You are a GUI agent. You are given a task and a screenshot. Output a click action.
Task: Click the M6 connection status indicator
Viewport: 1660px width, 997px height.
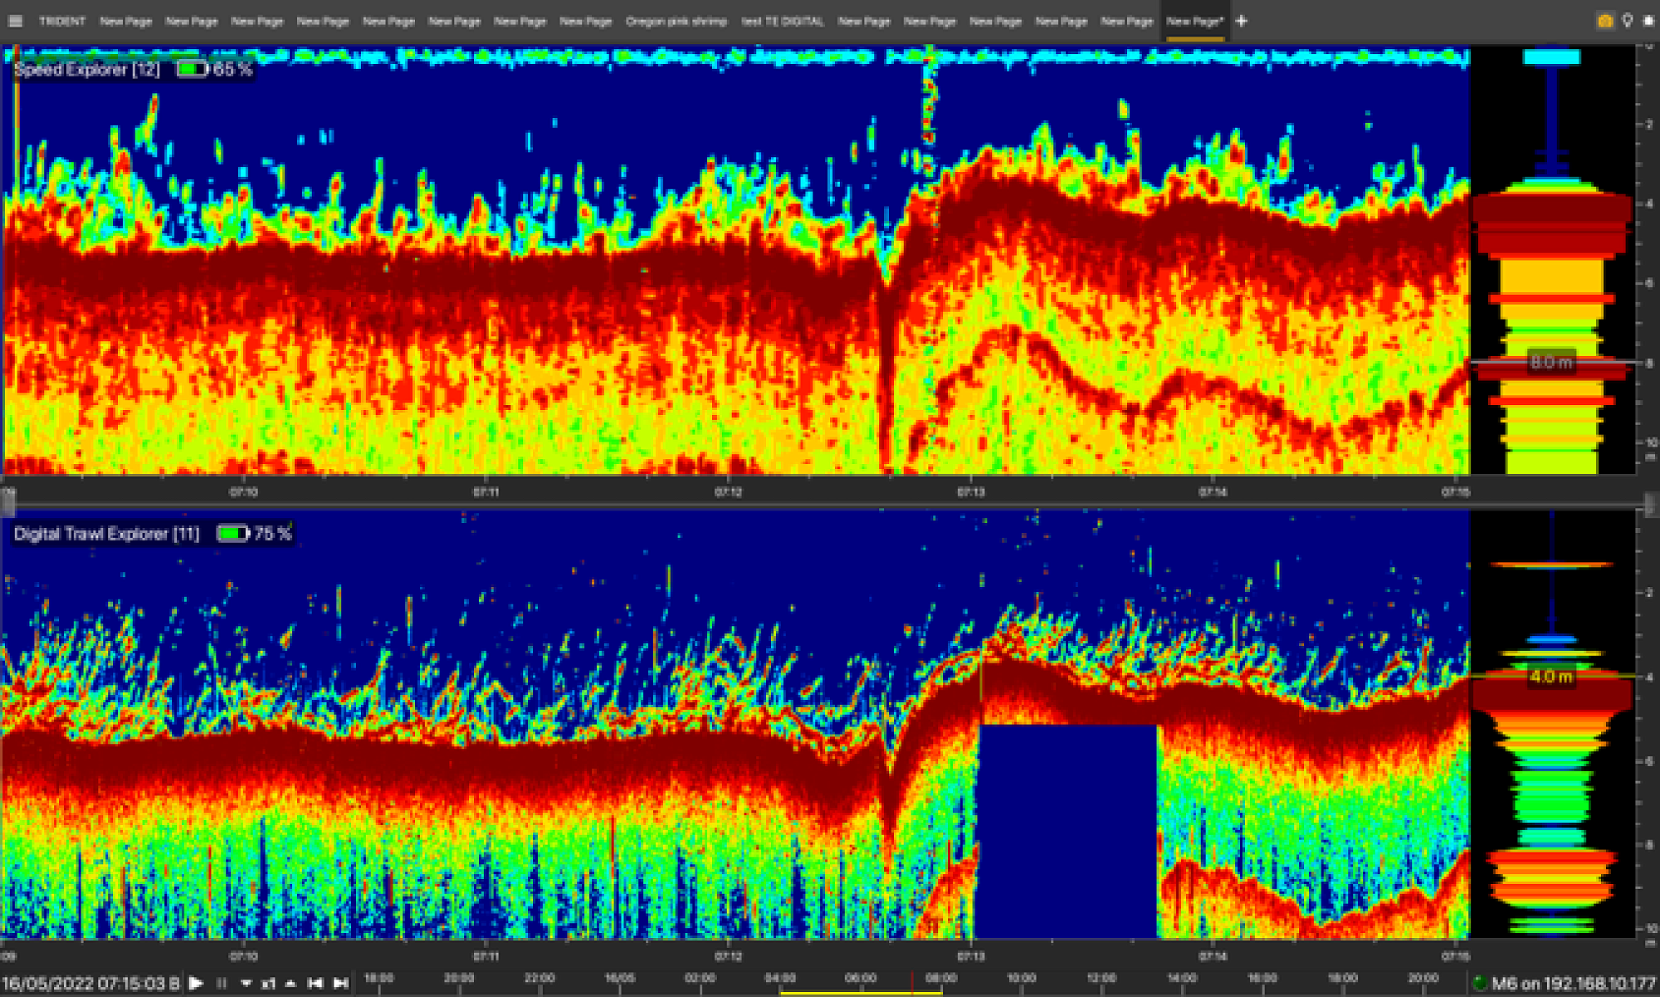click(x=1480, y=984)
